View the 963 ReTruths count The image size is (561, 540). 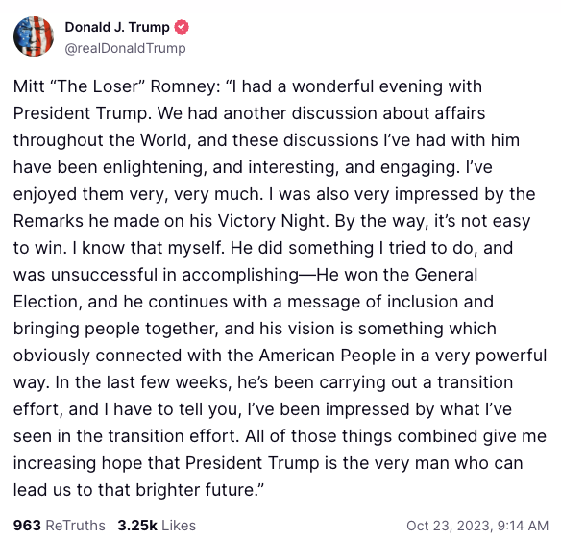27,526
